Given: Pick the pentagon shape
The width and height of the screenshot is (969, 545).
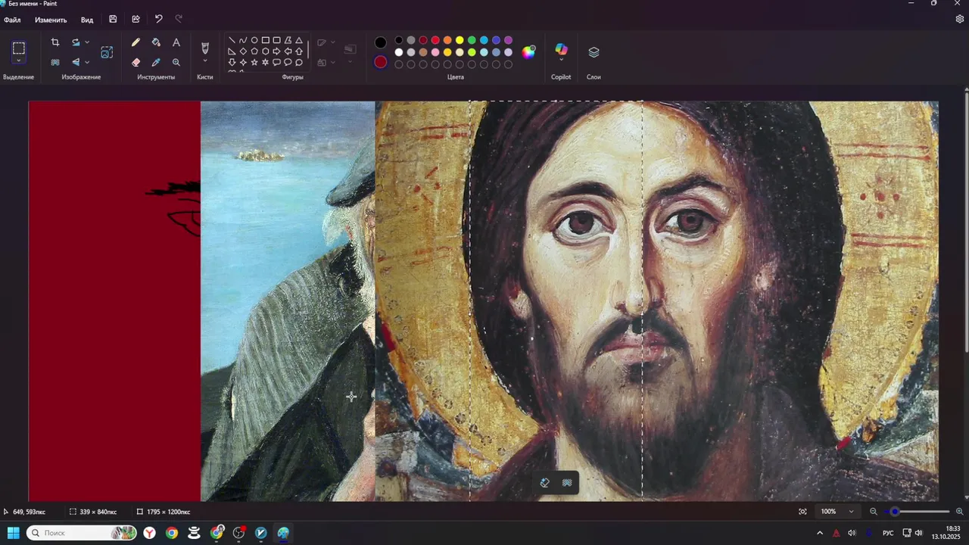Looking at the screenshot, I should pyautogui.click(x=254, y=51).
